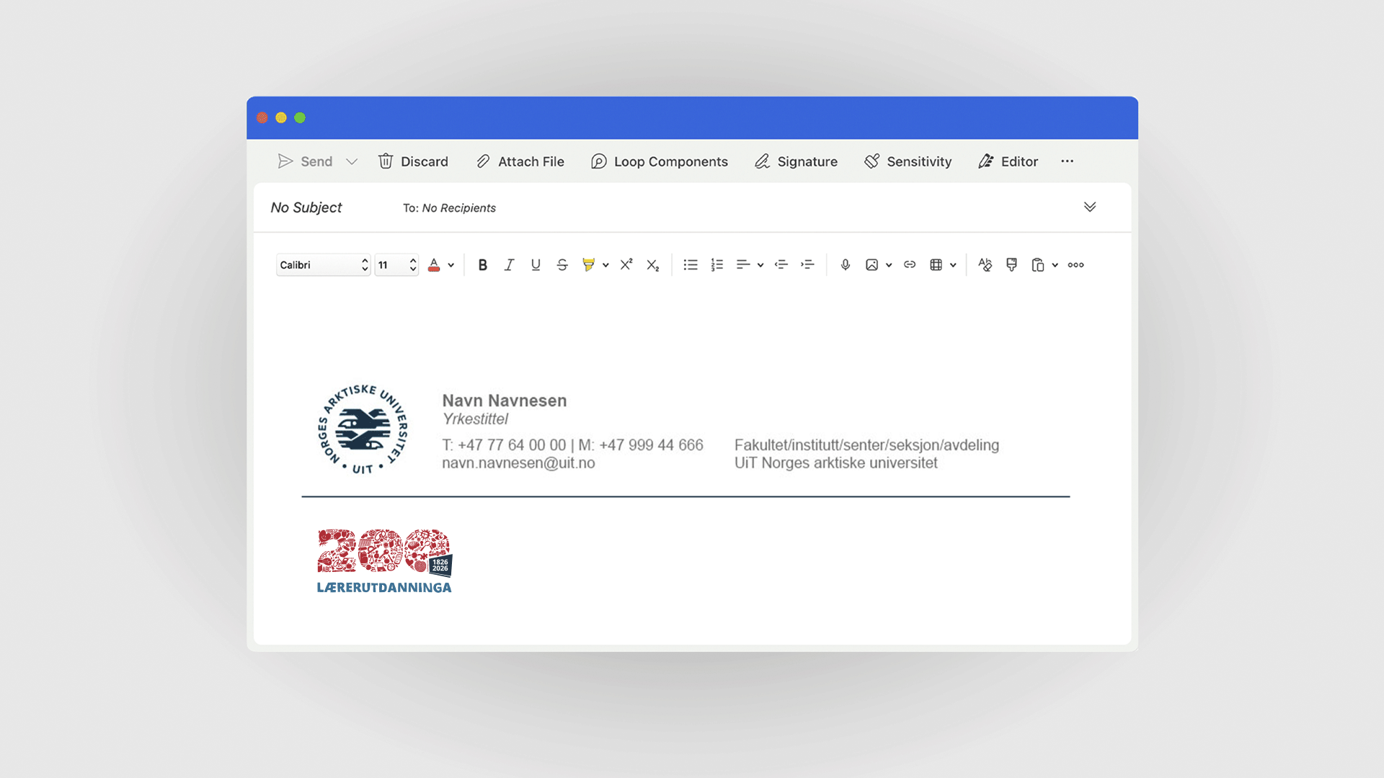Click the No Subject field
The height and width of the screenshot is (778, 1384).
(x=306, y=207)
